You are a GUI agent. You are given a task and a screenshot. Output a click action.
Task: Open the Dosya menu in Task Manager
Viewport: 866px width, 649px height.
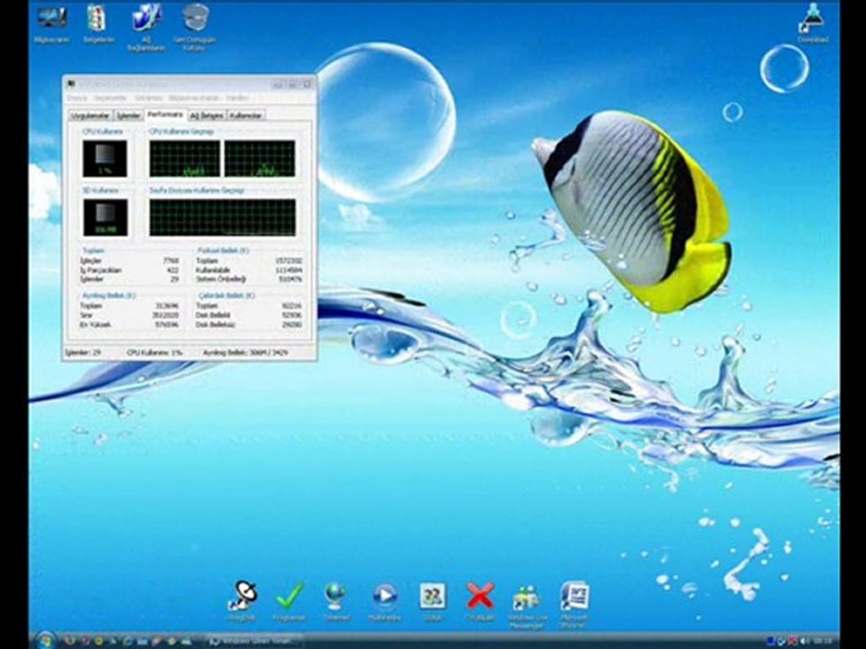coord(77,97)
